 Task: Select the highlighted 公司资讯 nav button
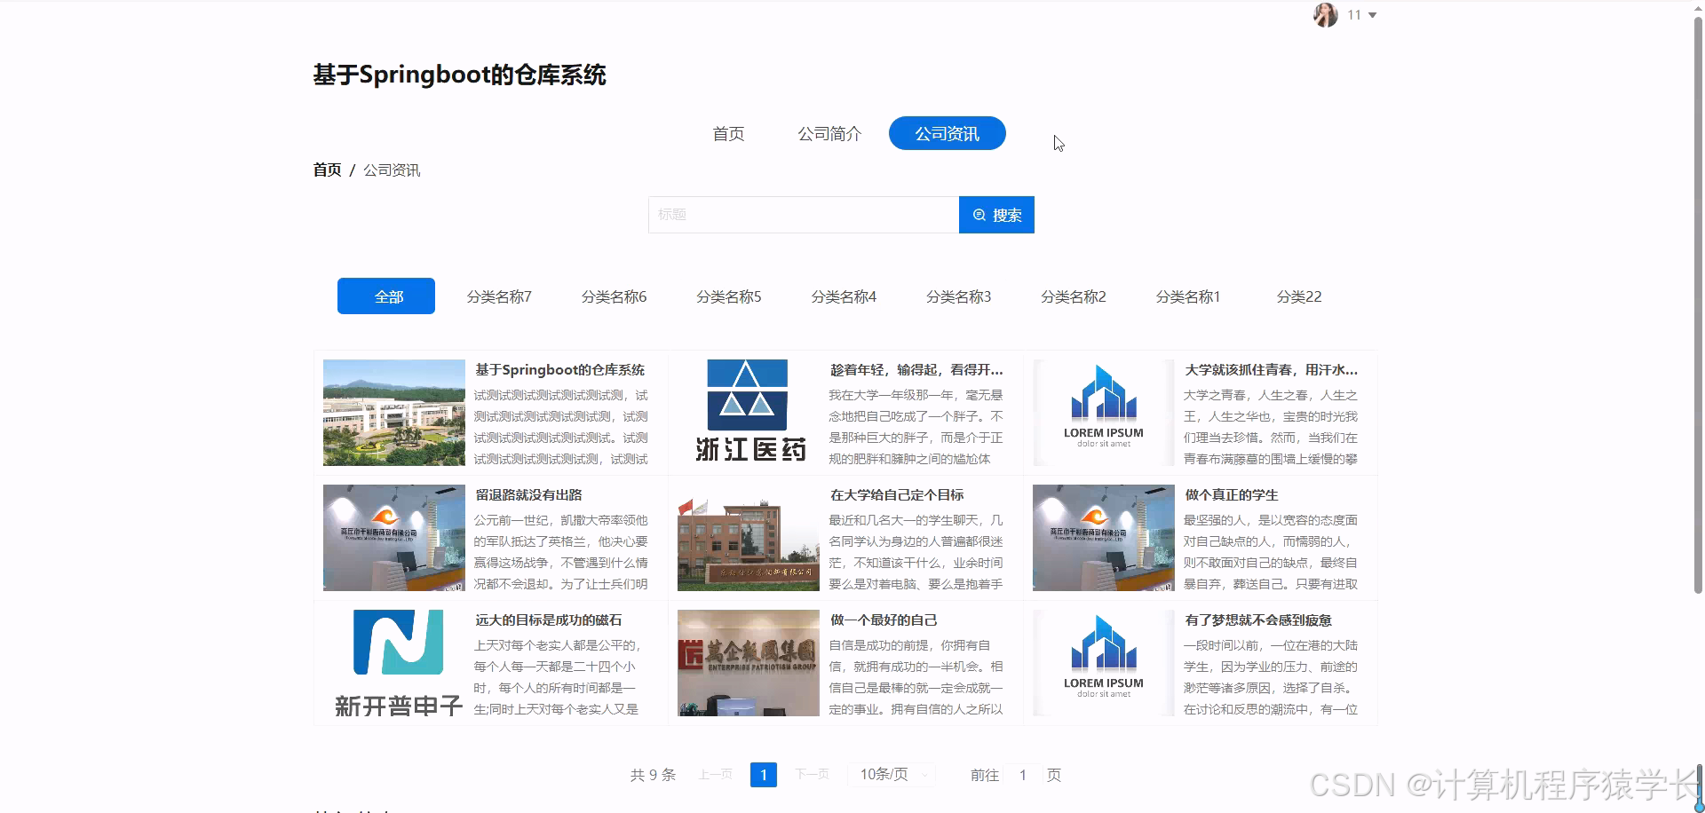(946, 133)
